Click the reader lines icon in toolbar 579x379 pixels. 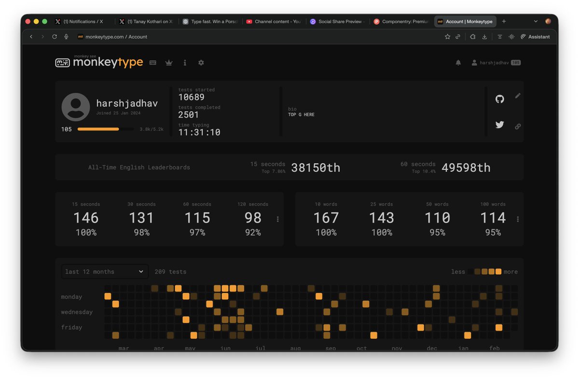tap(500, 37)
